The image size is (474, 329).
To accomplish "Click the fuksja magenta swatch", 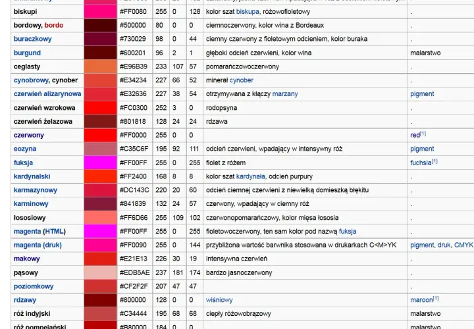I will pyautogui.click(x=100, y=163).
